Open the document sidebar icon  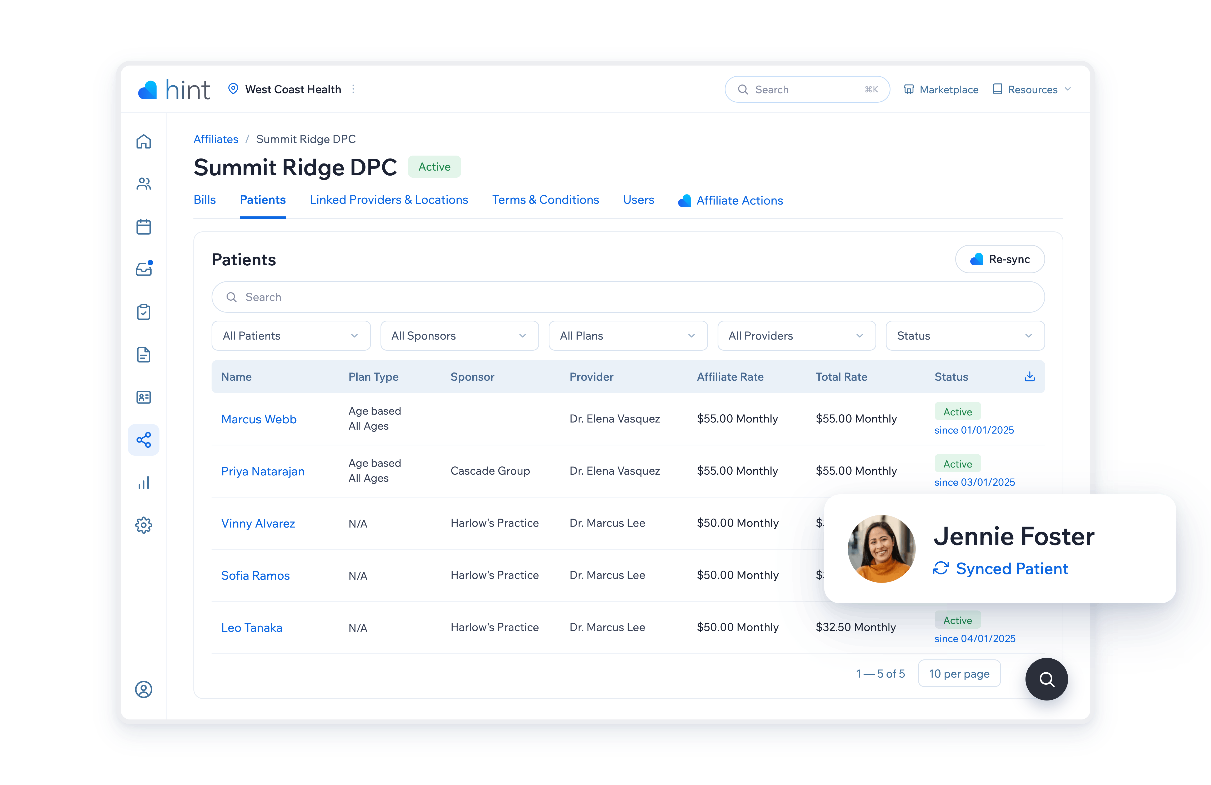(x=143, y=354)
